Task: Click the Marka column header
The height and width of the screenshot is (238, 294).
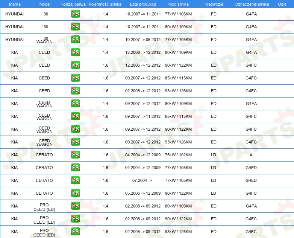Action: [x=15, y=4]
